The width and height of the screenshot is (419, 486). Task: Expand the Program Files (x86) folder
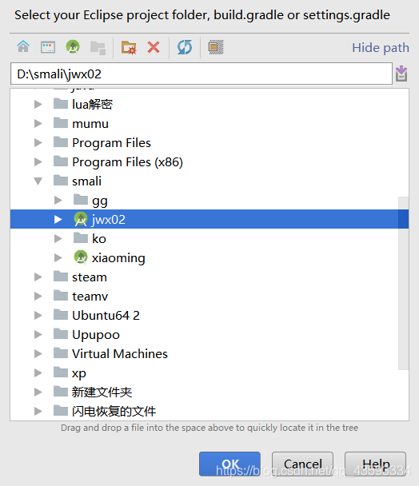pyautogui.click(x=38, y=161)
